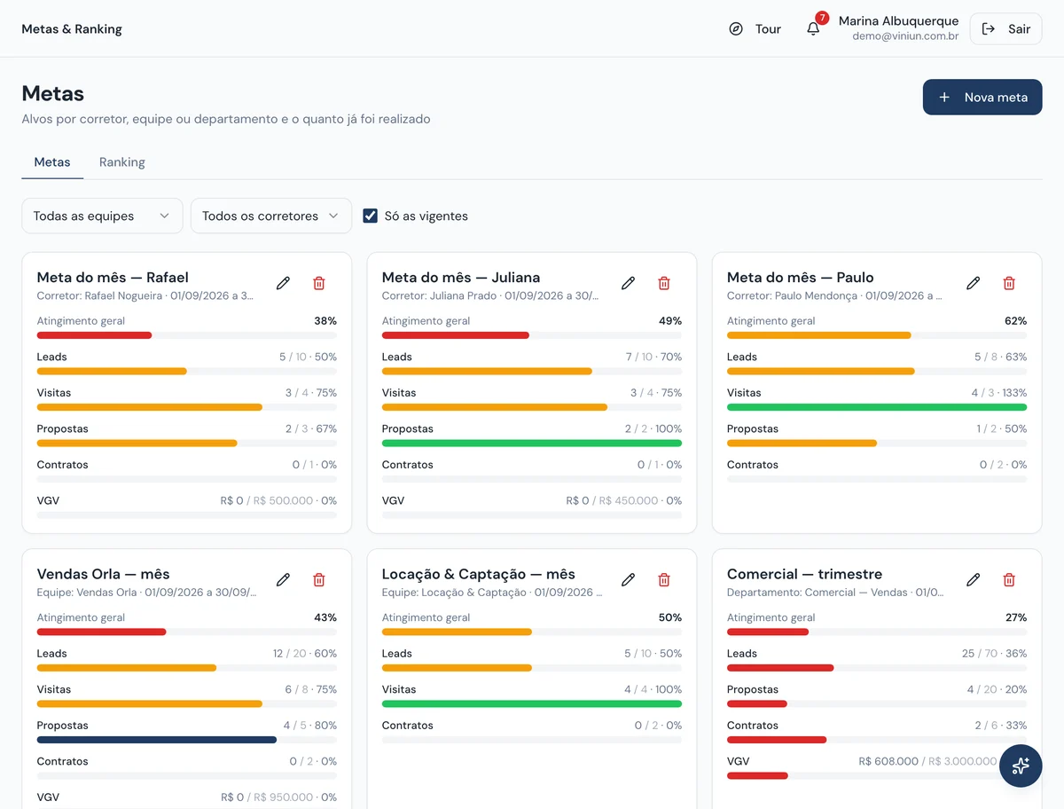1064x809 pixels.
Task: Delete the Locação & Captação — mês goal
Action: tap(664, 579)
